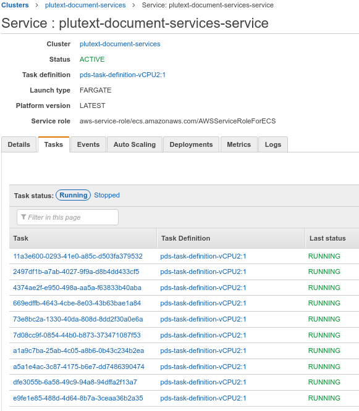
Task: Open task 669edffb-4643-4cbe-8e03-43b63bae1a84
Action: coord(77,303)
